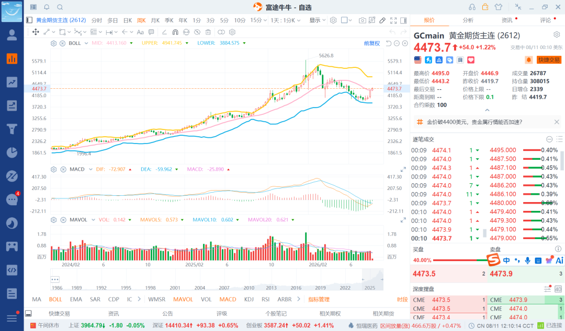565x331 pixels.
Task: Select the text annotation Aa tool
Action: [140, 32]
